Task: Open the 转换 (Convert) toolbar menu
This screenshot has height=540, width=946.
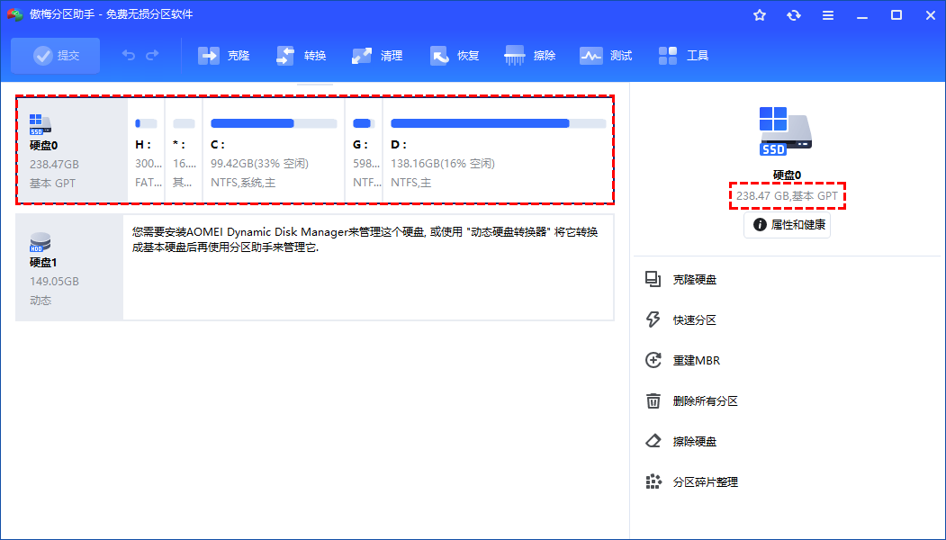Action: 302,56
